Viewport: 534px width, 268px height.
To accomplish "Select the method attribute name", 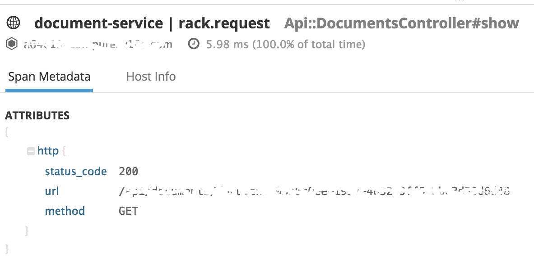I will [x=65, y=211].
